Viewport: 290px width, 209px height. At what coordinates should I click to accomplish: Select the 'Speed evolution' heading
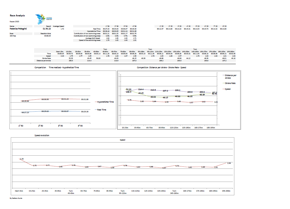click(x=42, y=135)
